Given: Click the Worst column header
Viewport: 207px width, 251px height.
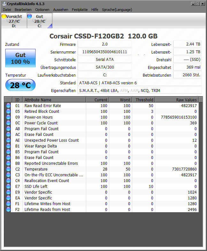Looking at the screenshot, I should click(121, 100).
